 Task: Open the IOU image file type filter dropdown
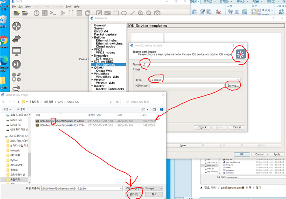[x=144, y=188]
